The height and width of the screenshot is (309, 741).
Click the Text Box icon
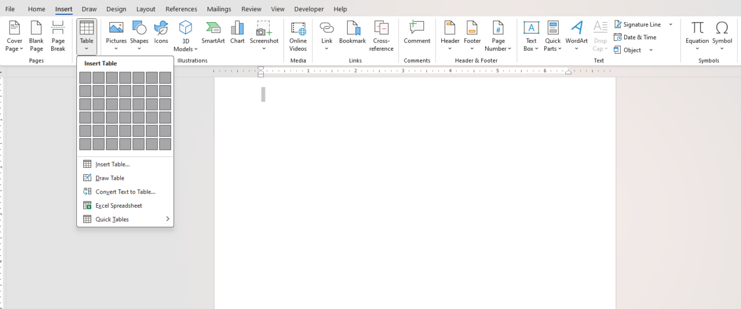click(x=531, y=28)
